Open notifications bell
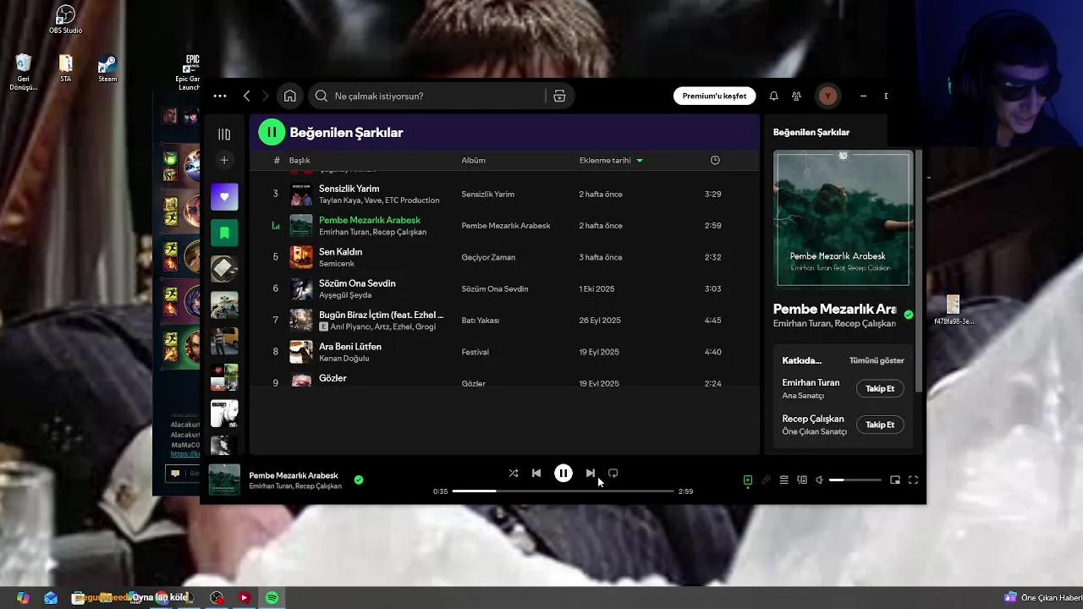 (x=773, y=96)
